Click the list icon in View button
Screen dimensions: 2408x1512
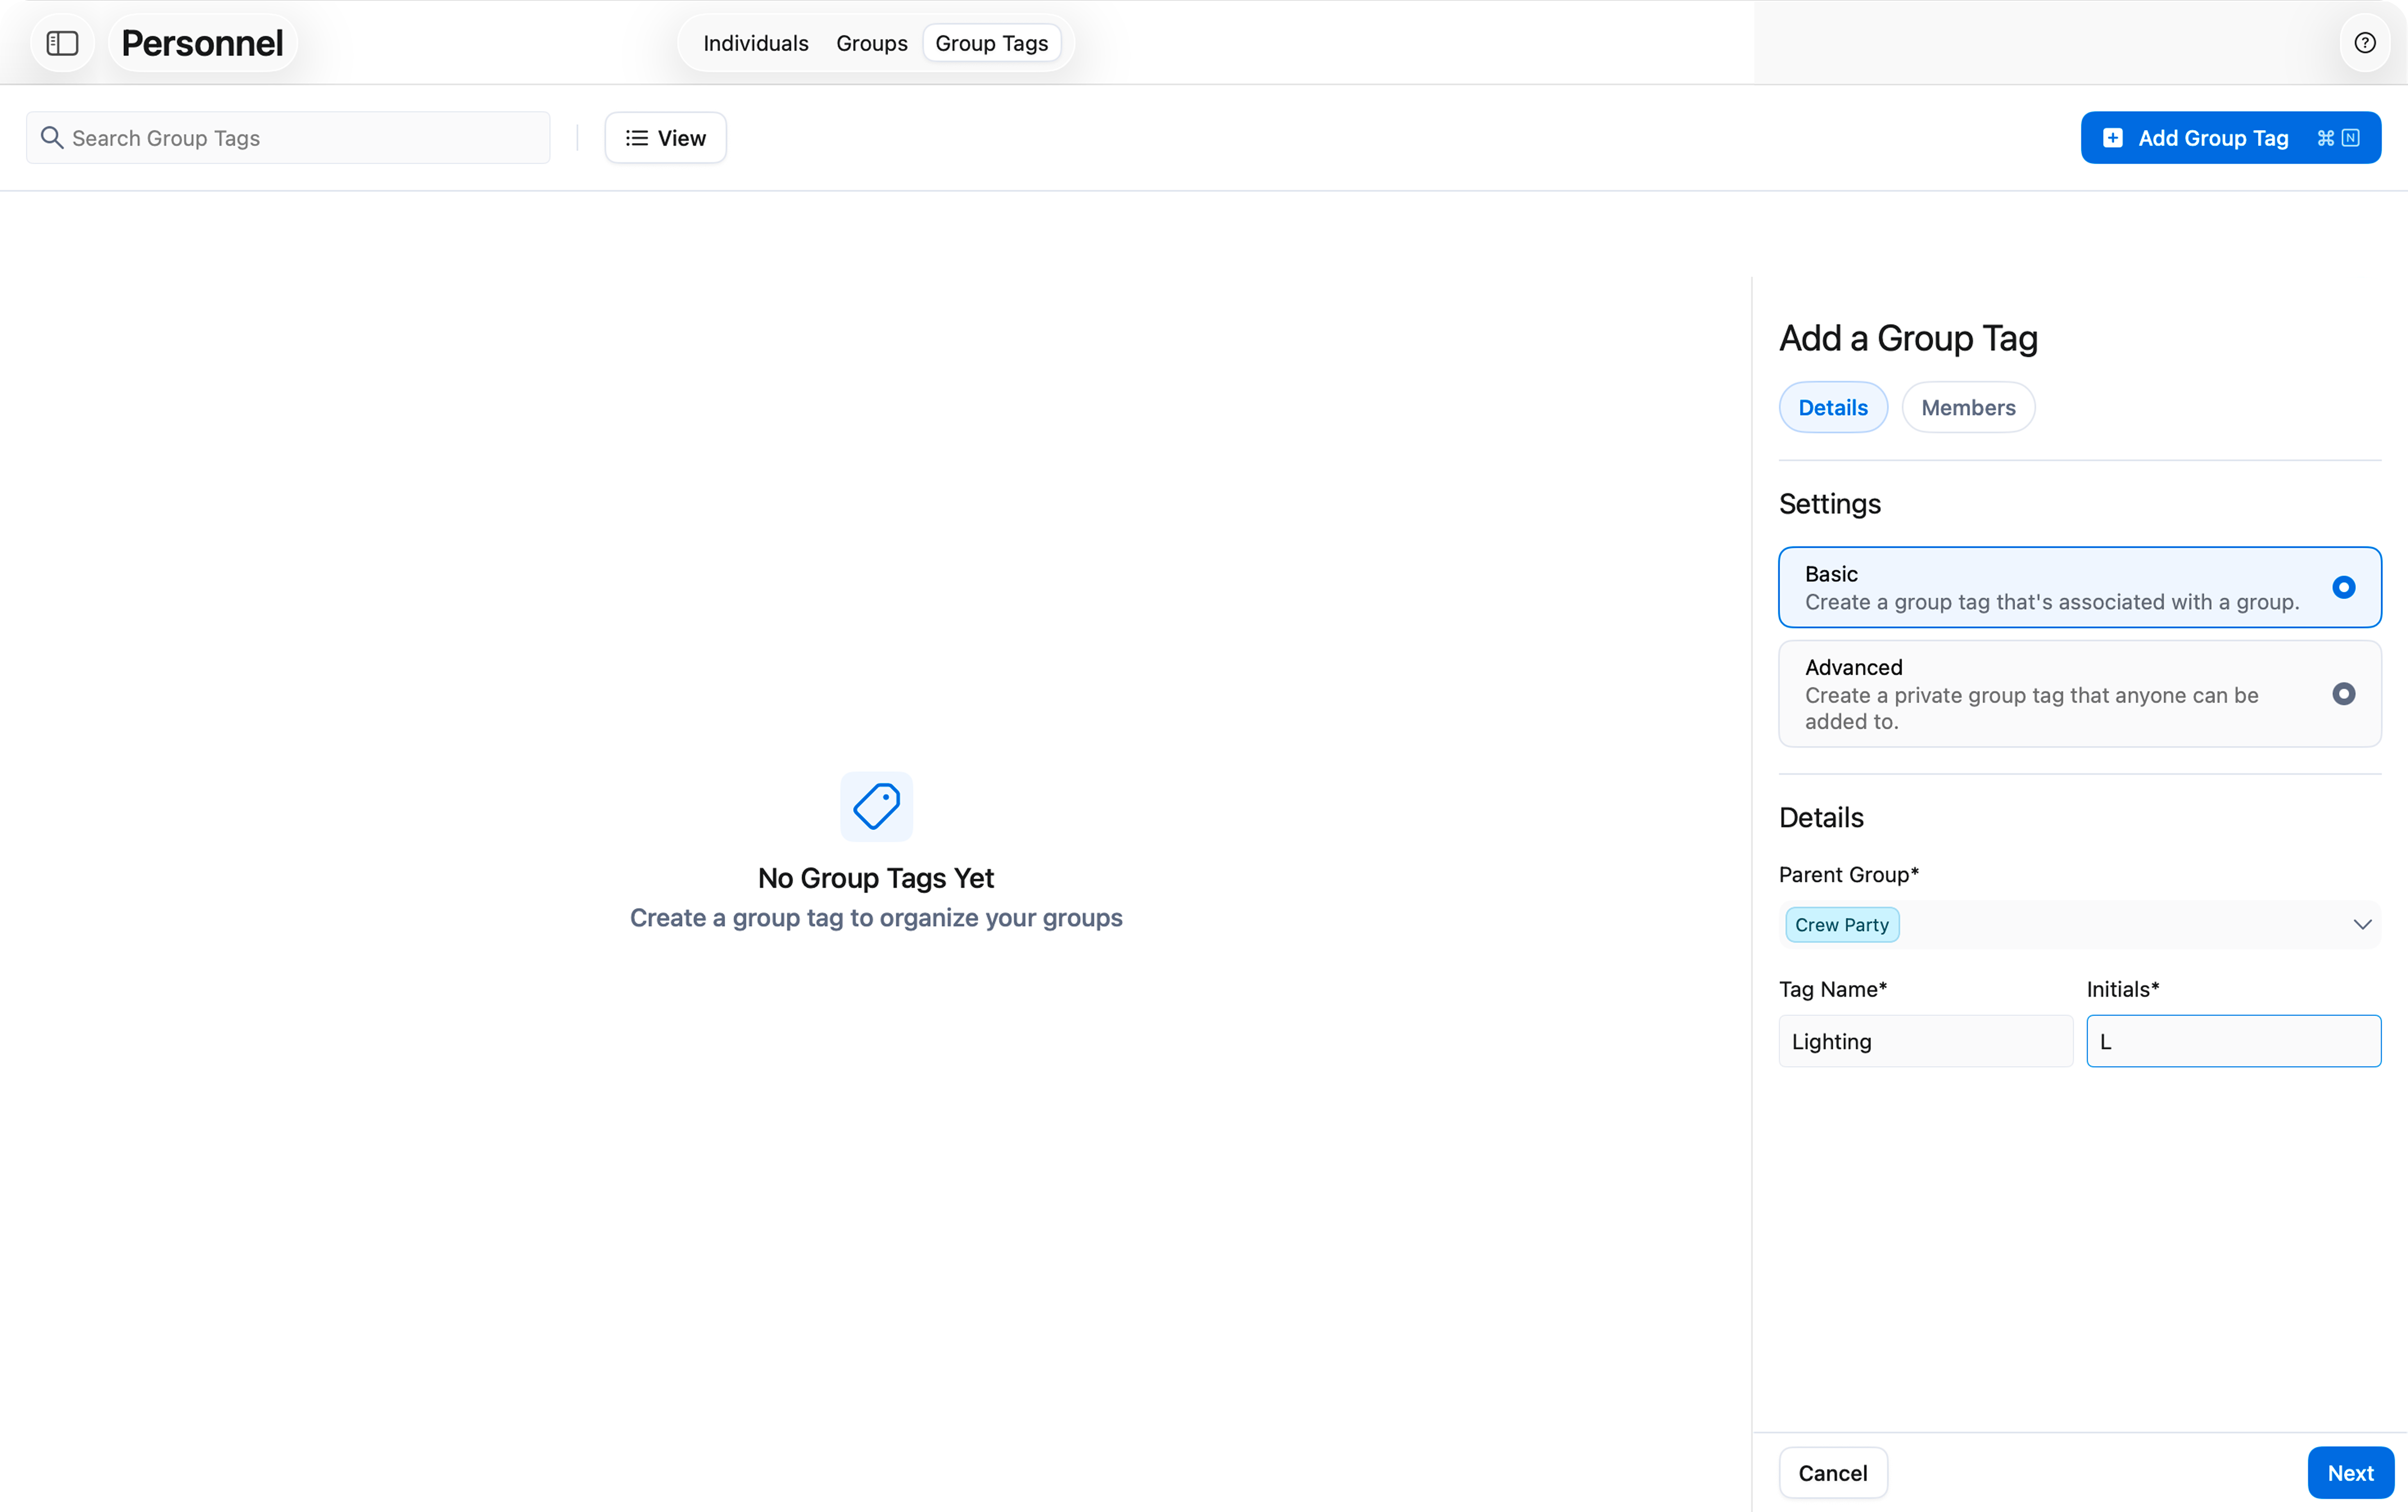click(637, 138)
